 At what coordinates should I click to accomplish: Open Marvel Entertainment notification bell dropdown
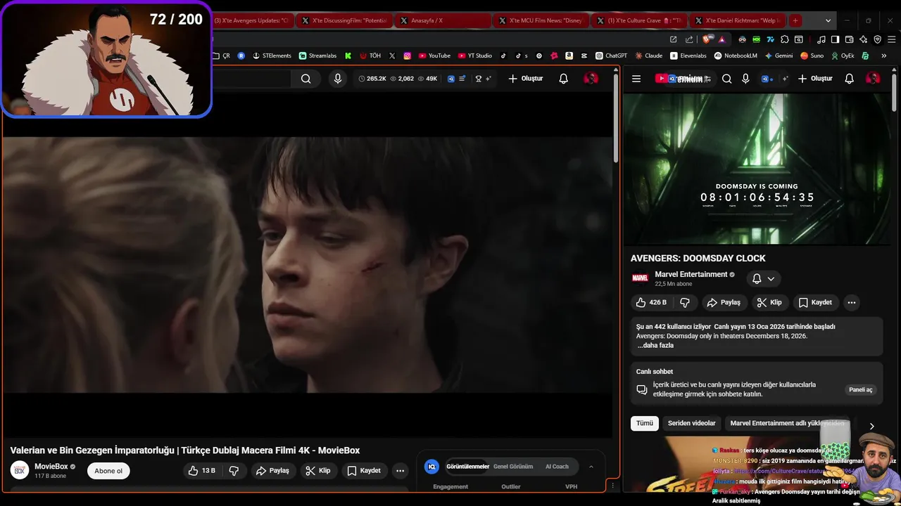pos(764,279)
